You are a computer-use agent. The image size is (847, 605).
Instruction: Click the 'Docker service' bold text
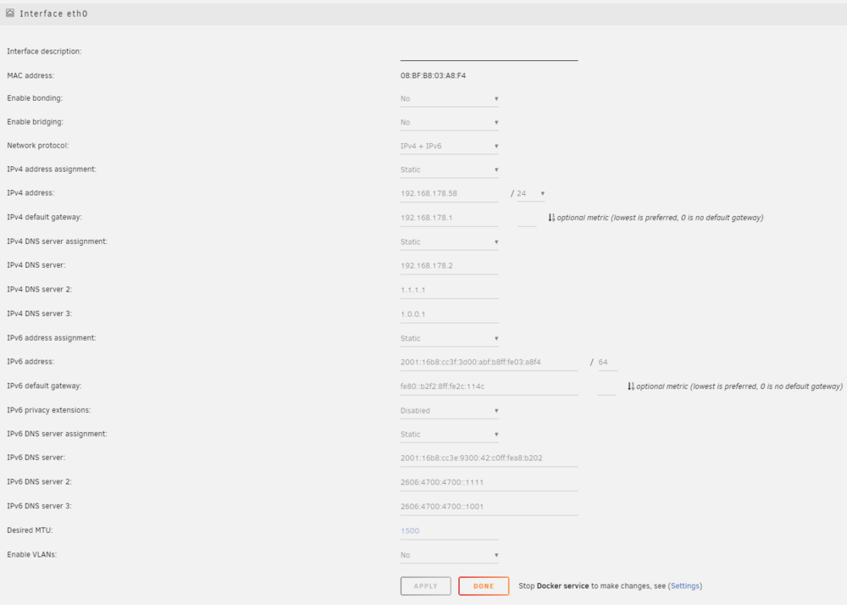(x=563, y=586)
